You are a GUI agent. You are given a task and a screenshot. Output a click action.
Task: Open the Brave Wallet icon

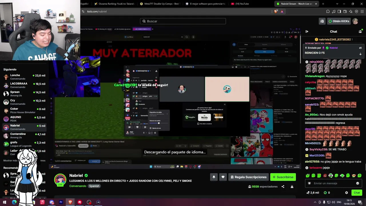click(345, 11)
